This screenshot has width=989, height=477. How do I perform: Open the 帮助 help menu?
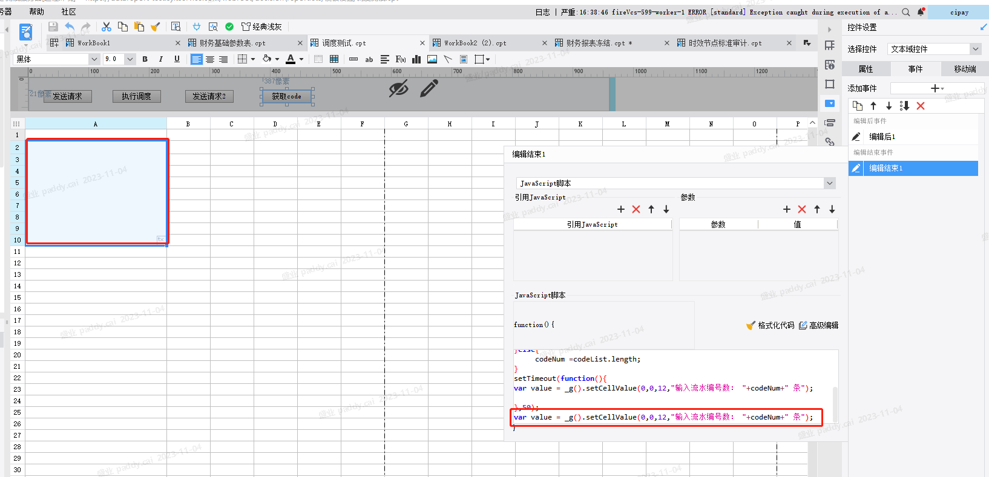[37, 12]
